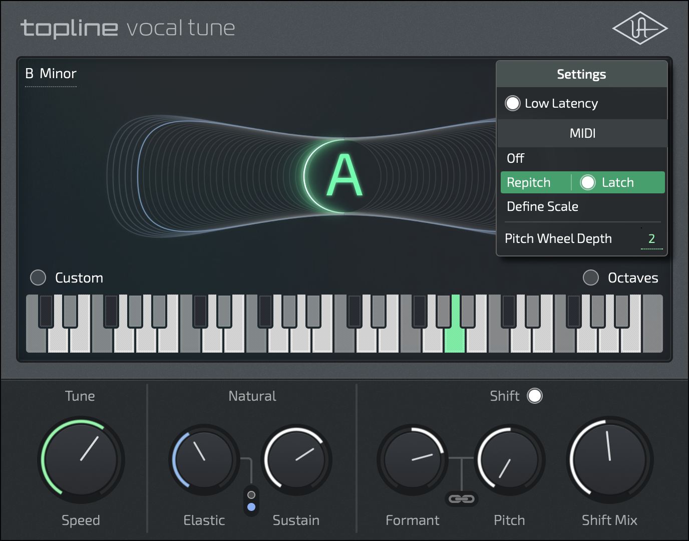Image resolution: width=689 pixels, height=541 pixels.
Task: Click the Natural section label
Action: tap(252, 396)
